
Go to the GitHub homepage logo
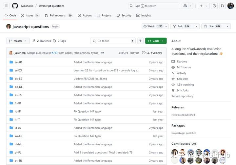coord(15,6)
